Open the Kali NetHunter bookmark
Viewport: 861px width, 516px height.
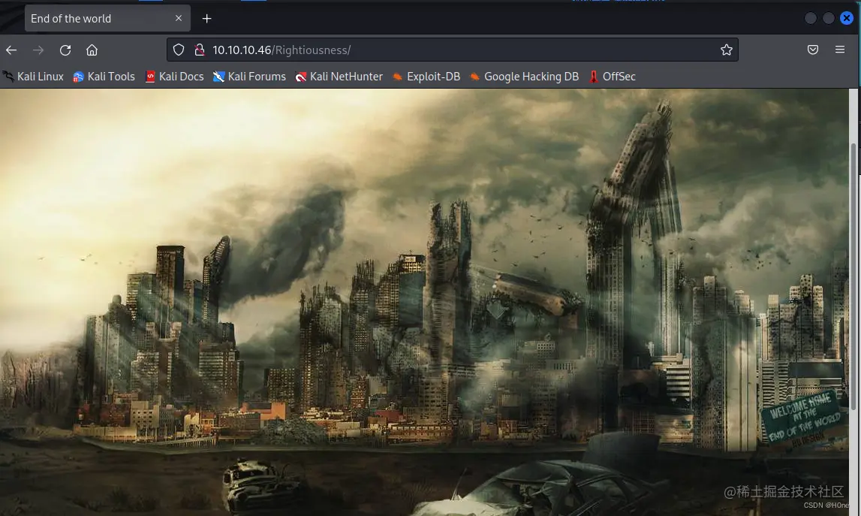pyautogui.click(x=339, y=77)
